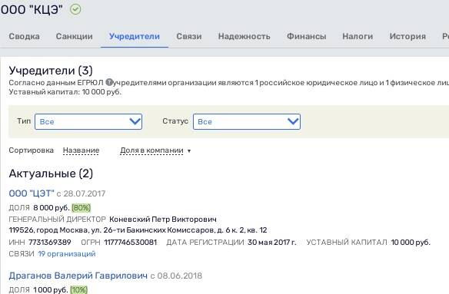Open the Тип filter combo box
The image size is (449, 294).
pos(88,121)
